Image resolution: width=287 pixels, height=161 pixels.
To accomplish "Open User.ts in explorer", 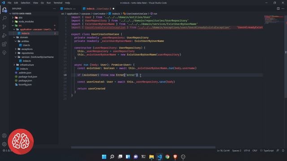I will (x=26, y=45).
